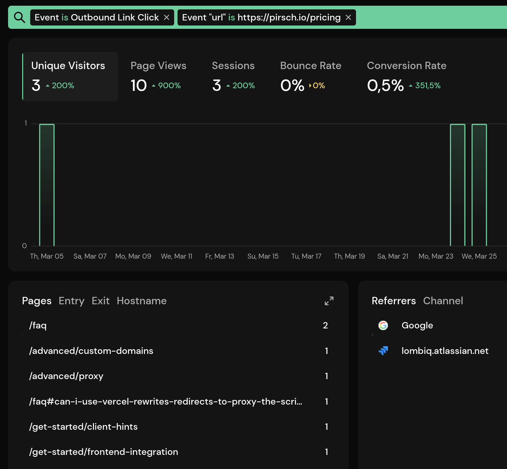The image size is (507, 469).
Task: Click the Th, Mar 05 chart bar
Action: coord(47,185)
